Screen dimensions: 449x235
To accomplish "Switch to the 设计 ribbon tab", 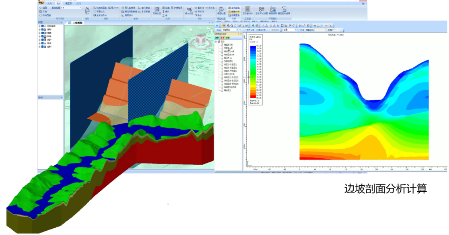I will pyautogui.click(x=59, y=3).
